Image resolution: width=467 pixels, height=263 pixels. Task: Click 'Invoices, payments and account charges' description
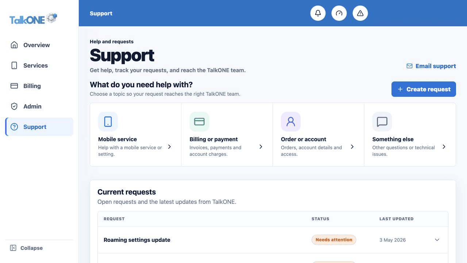(215, 151)
